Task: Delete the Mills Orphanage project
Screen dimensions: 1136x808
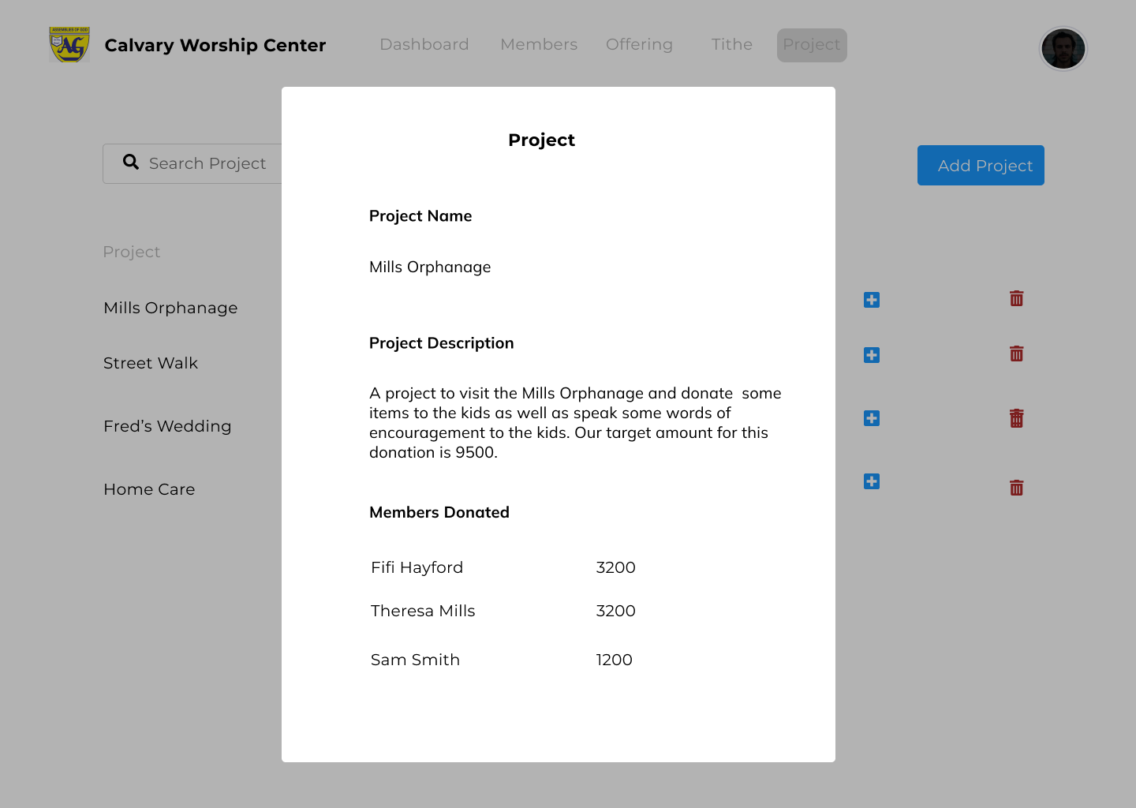Action: point(1016,298)
